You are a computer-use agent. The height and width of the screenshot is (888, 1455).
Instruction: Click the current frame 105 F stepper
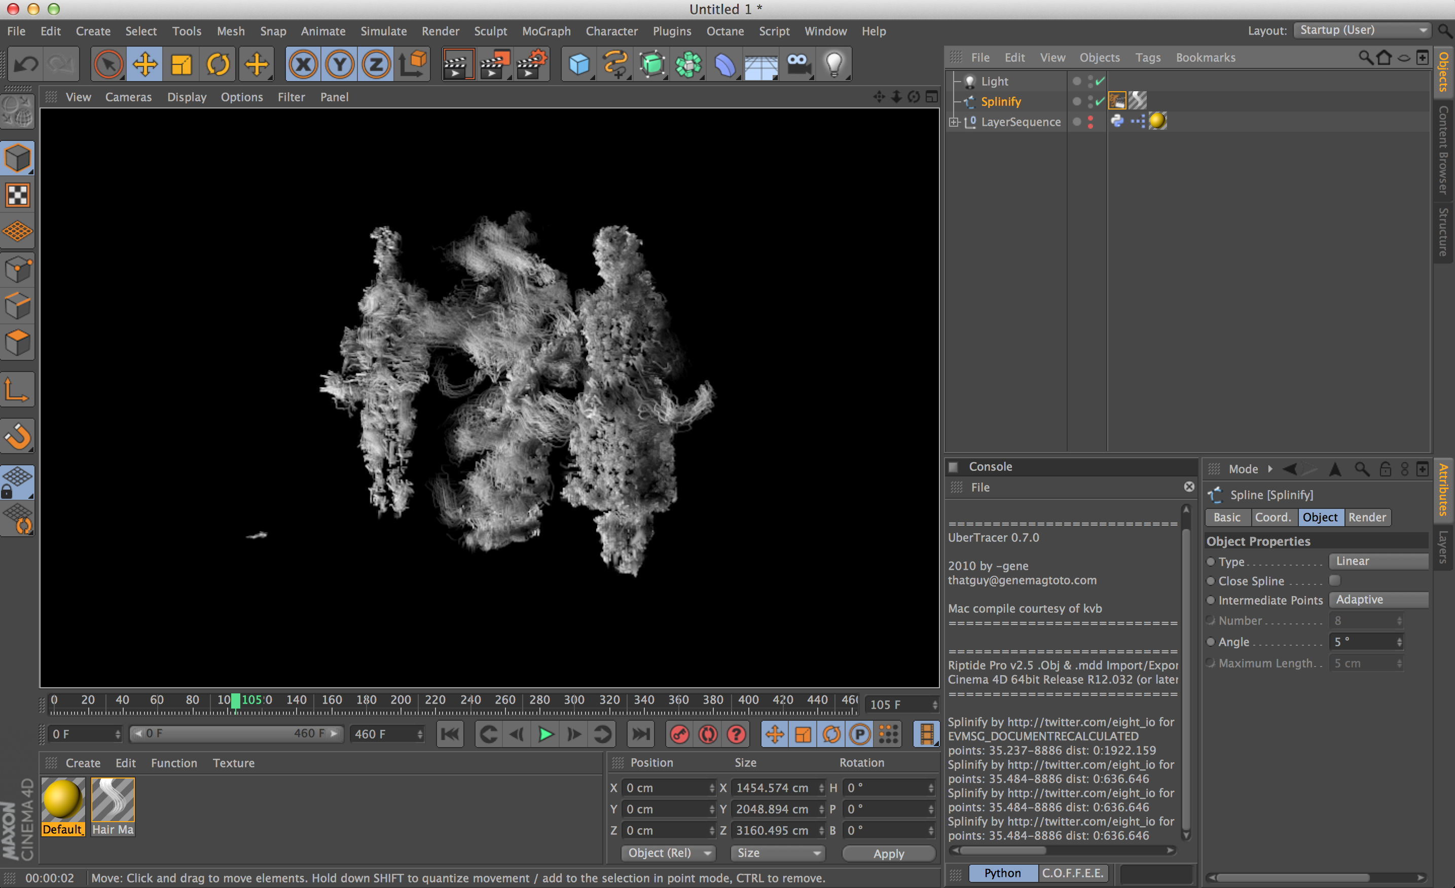[x=934, y=705]
